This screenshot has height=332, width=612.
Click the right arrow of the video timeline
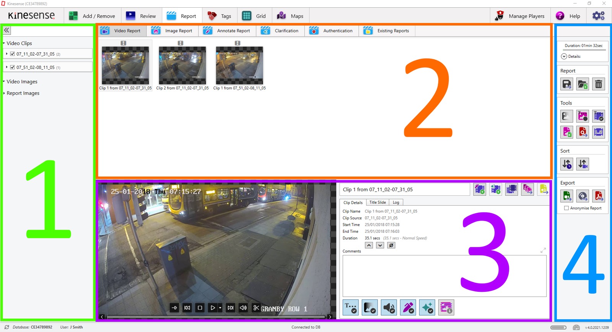[x=330, y=317]
